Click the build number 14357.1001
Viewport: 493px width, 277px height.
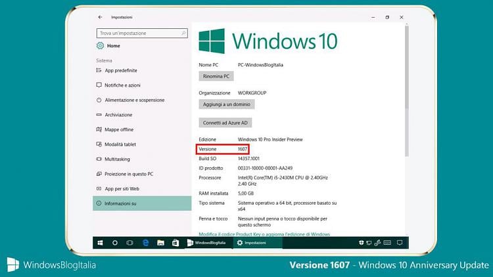coord(248,159)
